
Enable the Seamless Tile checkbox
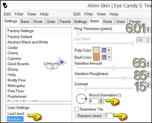[x=77, y=109]
